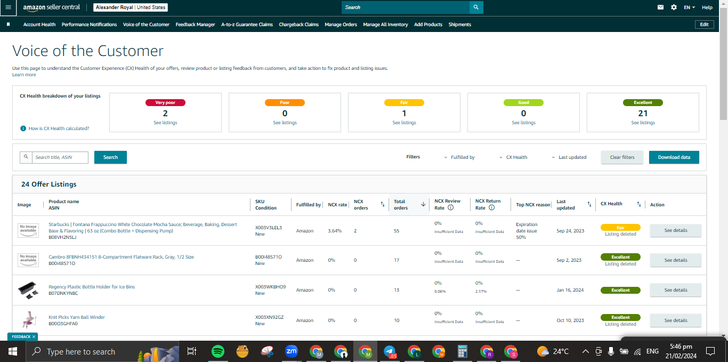This screenshot has width=728, height=362.
Task: Click the Download data button
Action: tap(674, 157)
